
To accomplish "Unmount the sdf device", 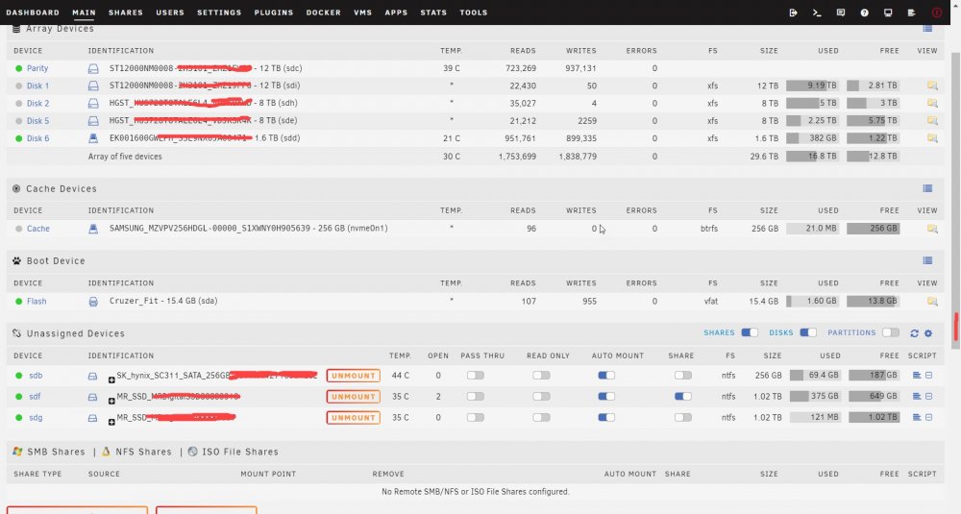I will [x=353, y=397].
